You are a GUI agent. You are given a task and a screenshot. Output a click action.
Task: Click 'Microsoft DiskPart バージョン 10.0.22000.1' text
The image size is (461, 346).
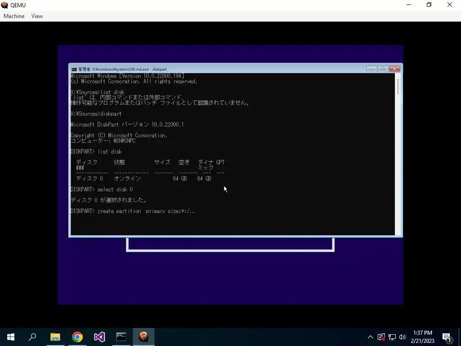(127, 124)
